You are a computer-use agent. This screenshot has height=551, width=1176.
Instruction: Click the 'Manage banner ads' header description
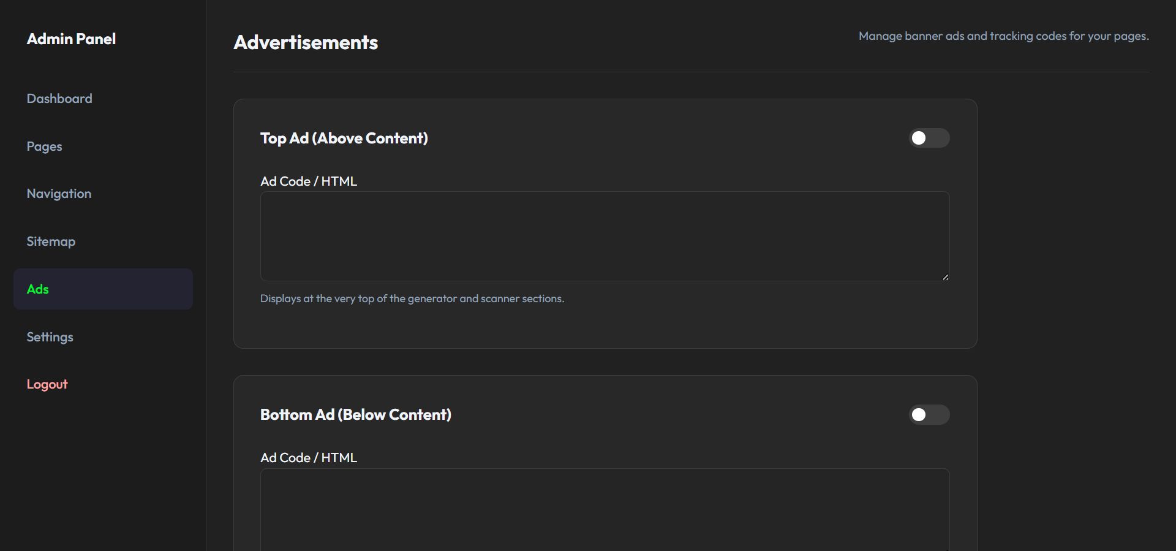click(1003, 36)
